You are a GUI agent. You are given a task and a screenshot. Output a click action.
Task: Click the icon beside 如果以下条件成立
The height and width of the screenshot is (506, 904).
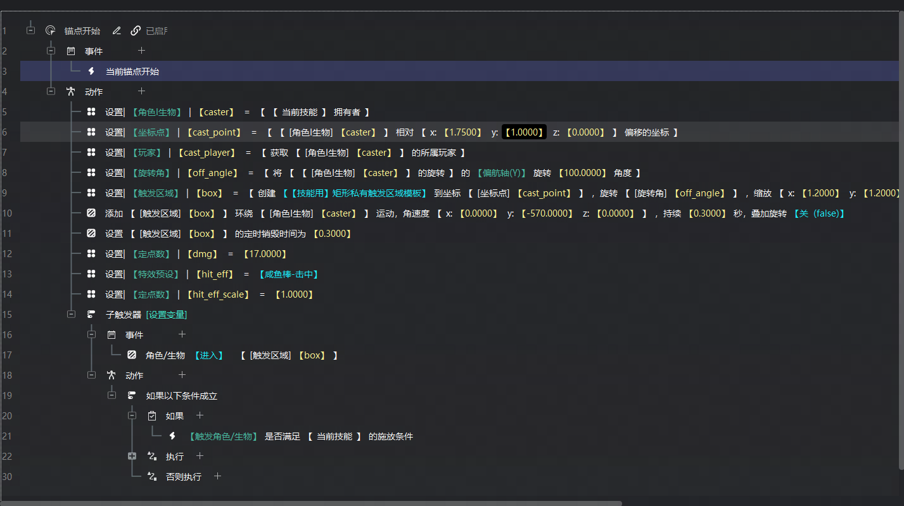coord(132,395)
